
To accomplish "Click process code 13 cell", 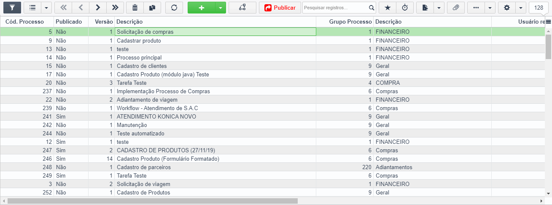I will [x=27, y=49].
